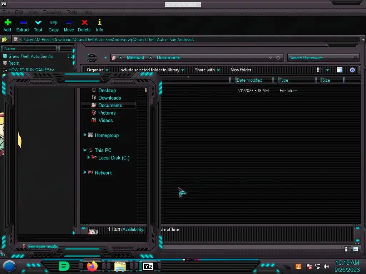Viewport: 366px width, 274px height.
Task: Select Documents in navigation pane
Action: point(109,105)
